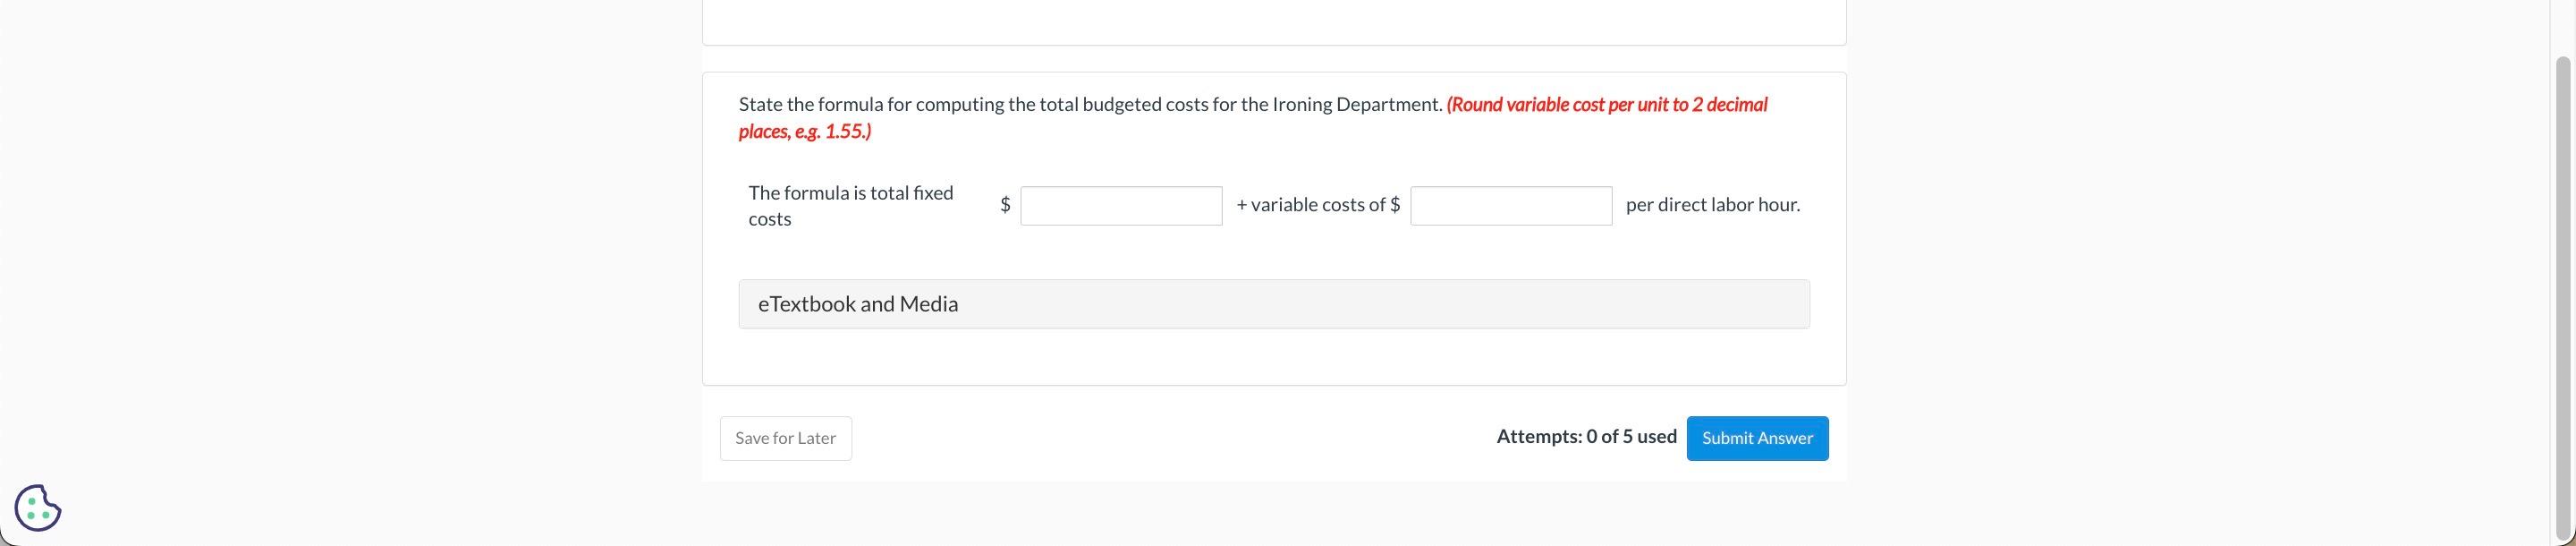Open the cookie preferences widget
This screenshot has height=546, width=2576.
coord(37,507)
